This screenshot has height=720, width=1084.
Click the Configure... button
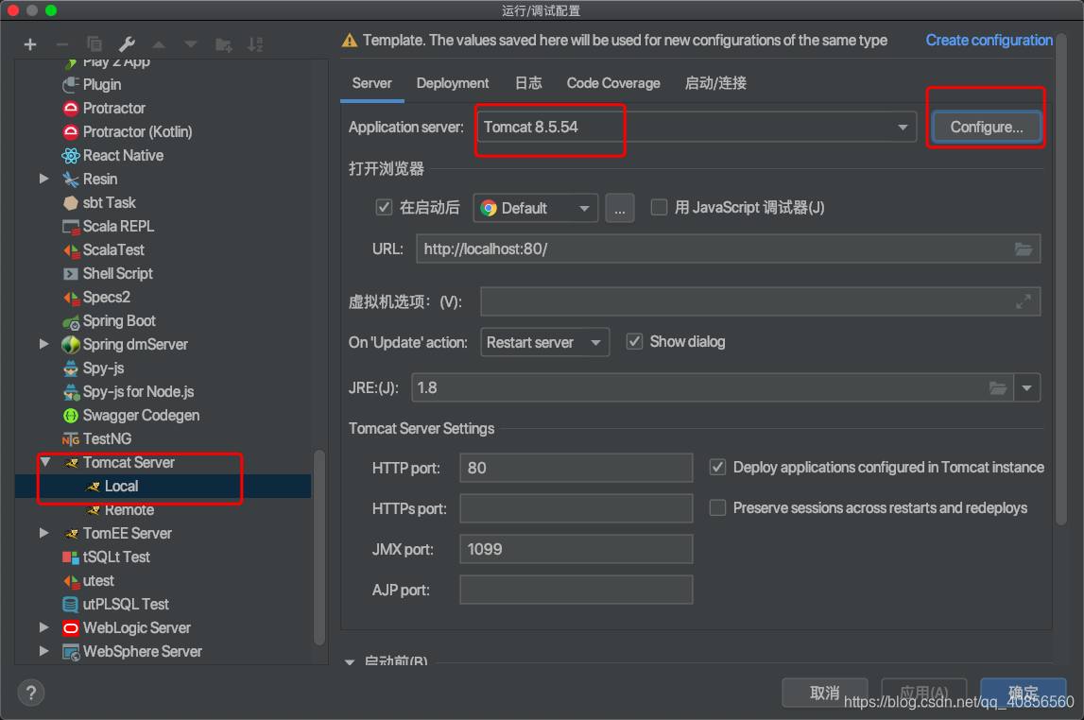(986, 128)
